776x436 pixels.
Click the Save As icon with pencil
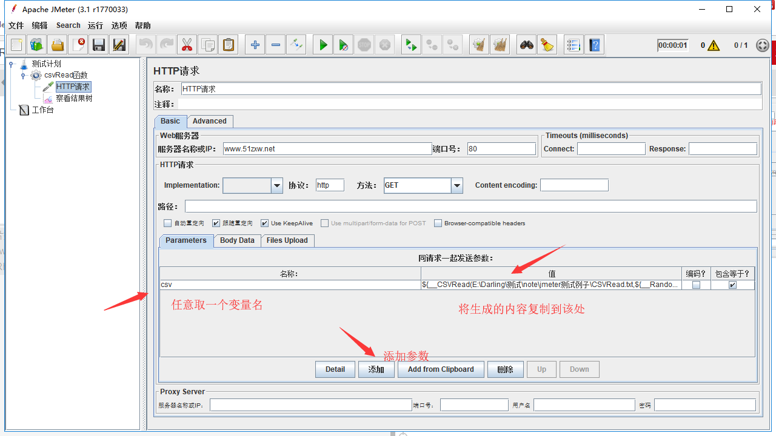[119, 45]
